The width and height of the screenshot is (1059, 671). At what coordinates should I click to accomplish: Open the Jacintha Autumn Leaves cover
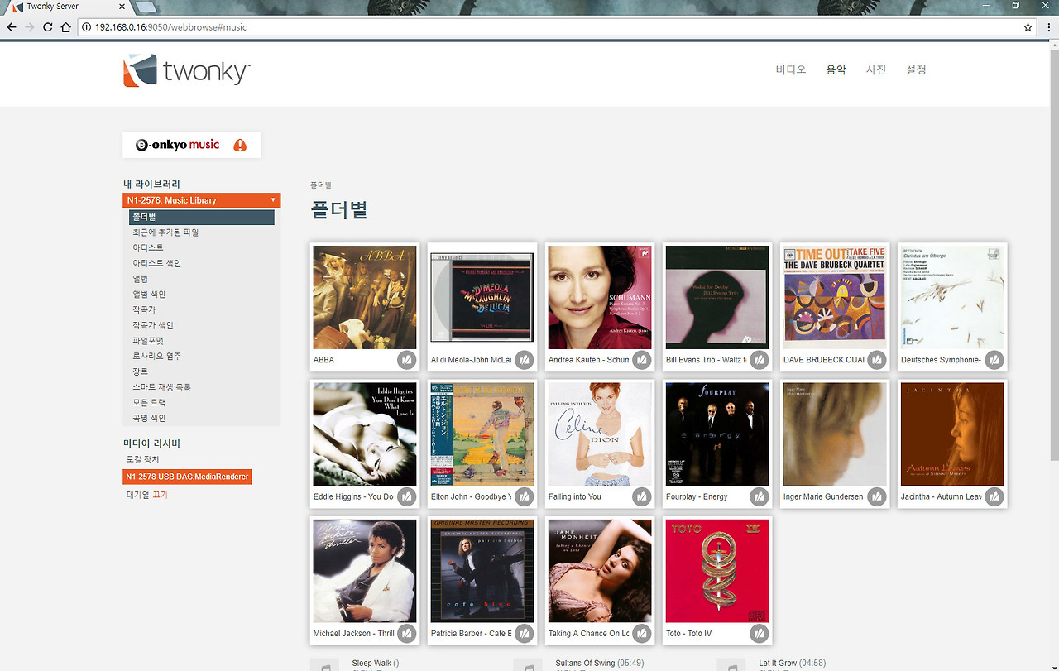click(952, 434)
